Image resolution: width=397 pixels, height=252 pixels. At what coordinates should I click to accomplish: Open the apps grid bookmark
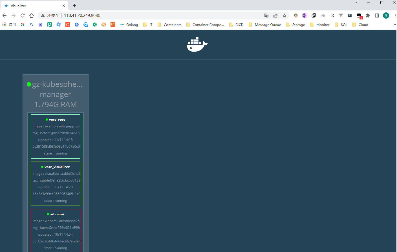tap(4, 25)
